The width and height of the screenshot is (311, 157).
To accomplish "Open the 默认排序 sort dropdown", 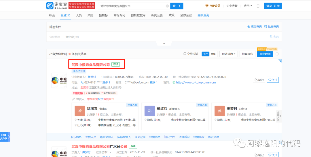I will pyautogui.click(x=228, y=54).
